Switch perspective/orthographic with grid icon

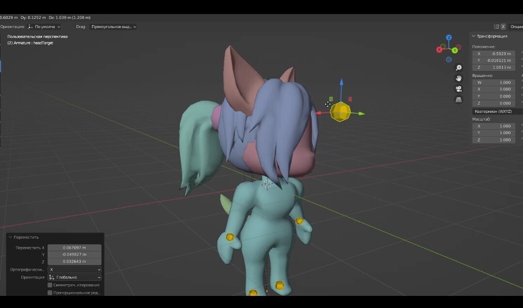click(x=459, y=100)
